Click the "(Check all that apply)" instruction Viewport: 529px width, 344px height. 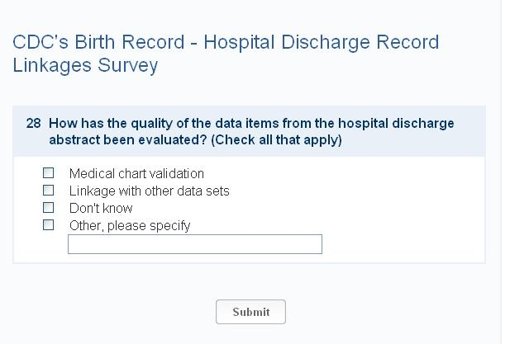[276, 139]
